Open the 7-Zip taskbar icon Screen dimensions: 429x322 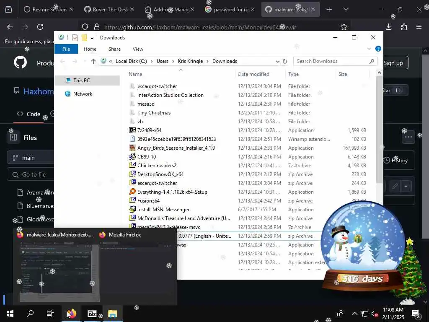92,314
